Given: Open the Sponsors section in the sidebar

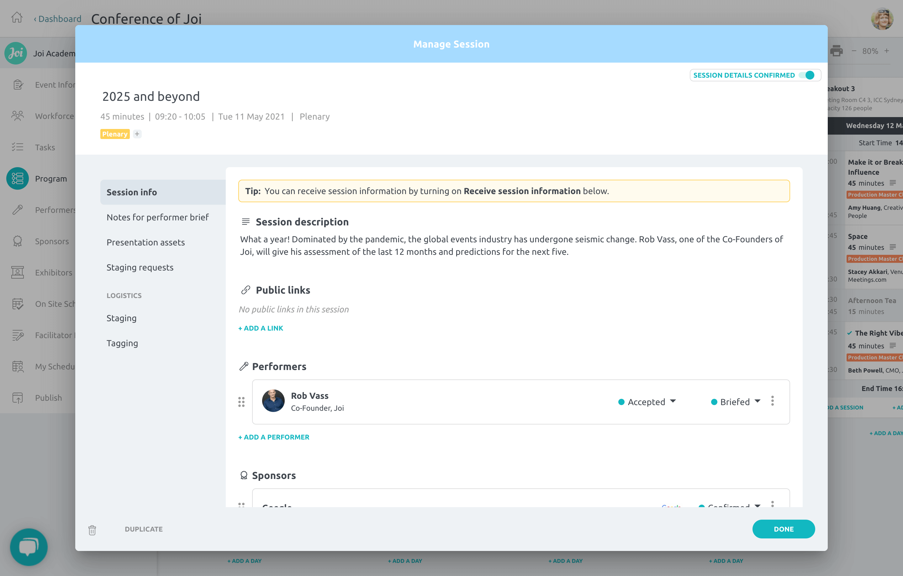Looking at the screenshot, I should pyautogui.click(x=52, y=241).
